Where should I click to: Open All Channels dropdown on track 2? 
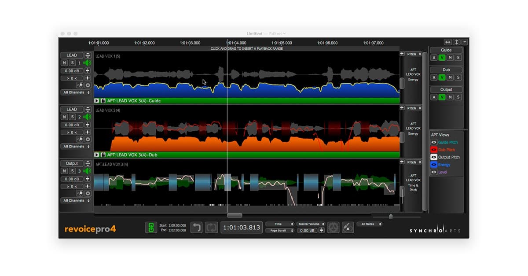76,147
